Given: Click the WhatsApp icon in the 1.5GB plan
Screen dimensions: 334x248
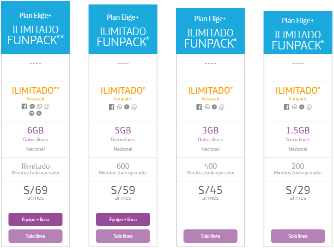Looking at the screenshot, I should [x=295, y=107].
